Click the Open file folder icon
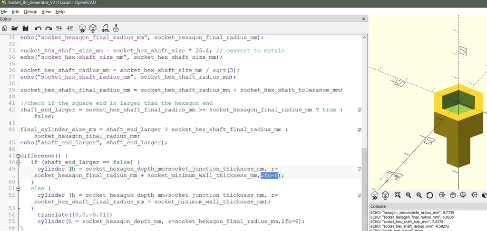The height and width of the screenshot is (231, 487). click(15, 28)
